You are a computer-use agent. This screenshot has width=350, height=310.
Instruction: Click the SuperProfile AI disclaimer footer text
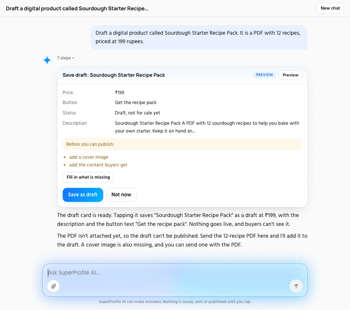(x=175, y=302)
